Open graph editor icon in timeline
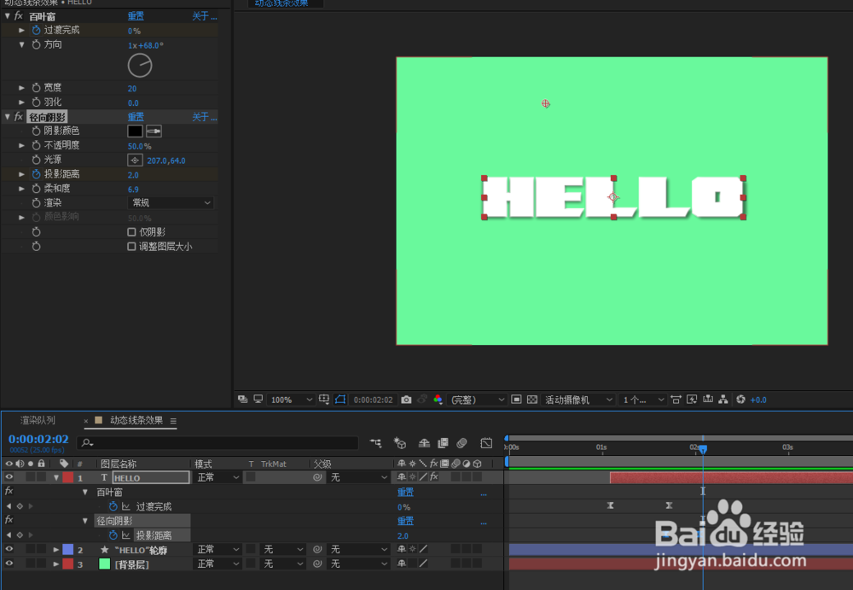This screenshot has height=590, width=853. pyautogui.click(x=486, y=443)
